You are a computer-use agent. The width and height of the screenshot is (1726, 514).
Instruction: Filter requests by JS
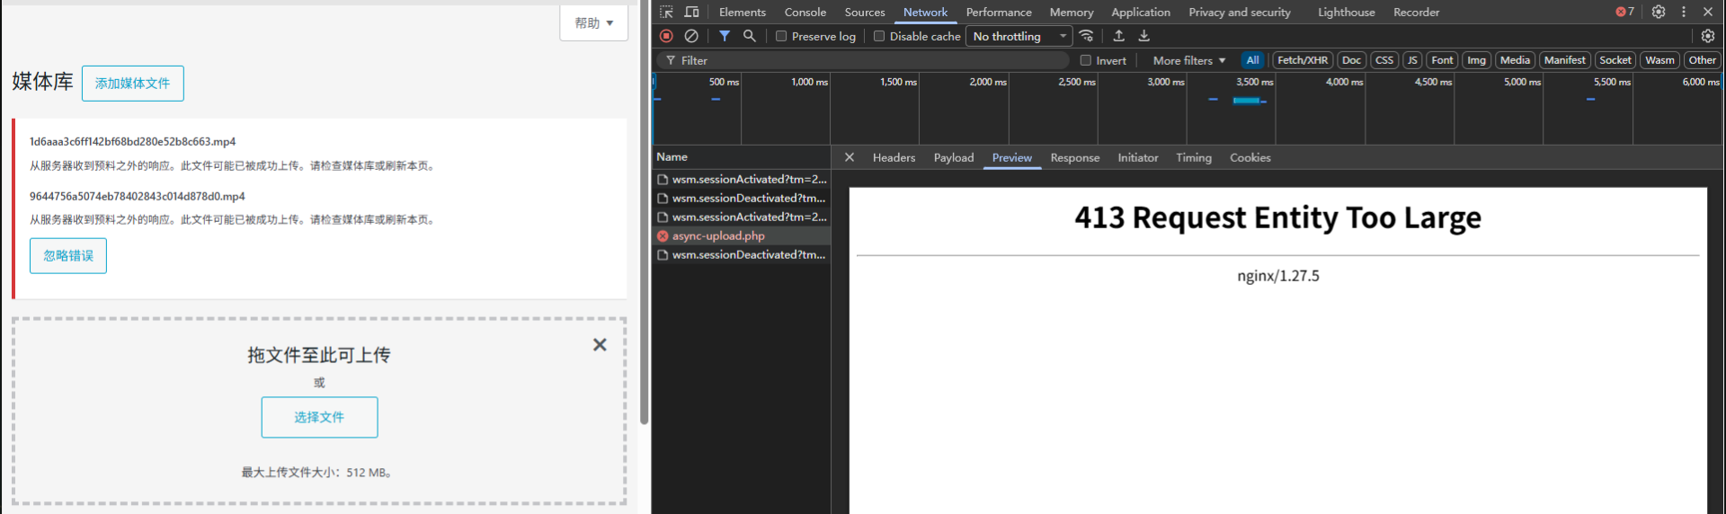point(1412,60)
